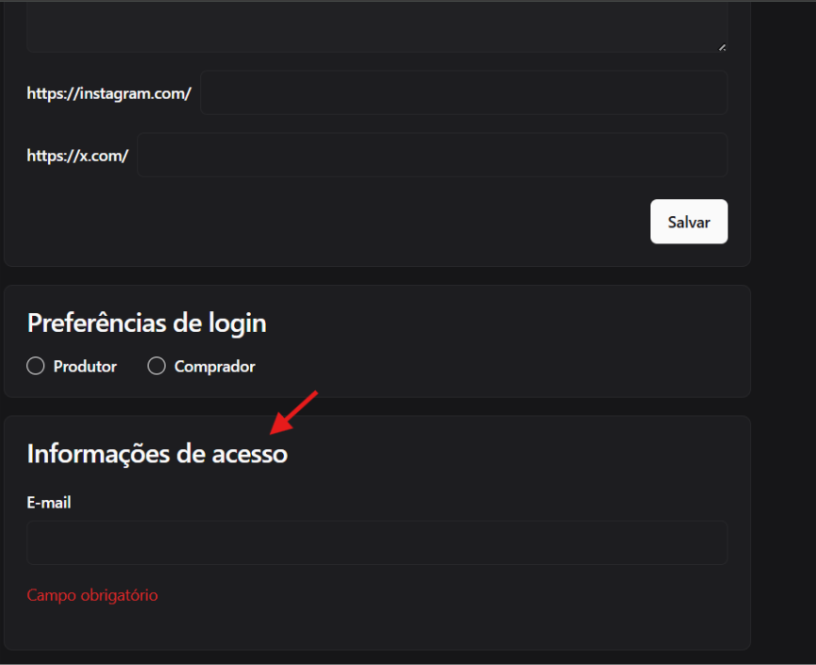Click the Informações de acesso heading
Image resolution: width=816 pixels, height=665 pixels.
tap(157, 454)
